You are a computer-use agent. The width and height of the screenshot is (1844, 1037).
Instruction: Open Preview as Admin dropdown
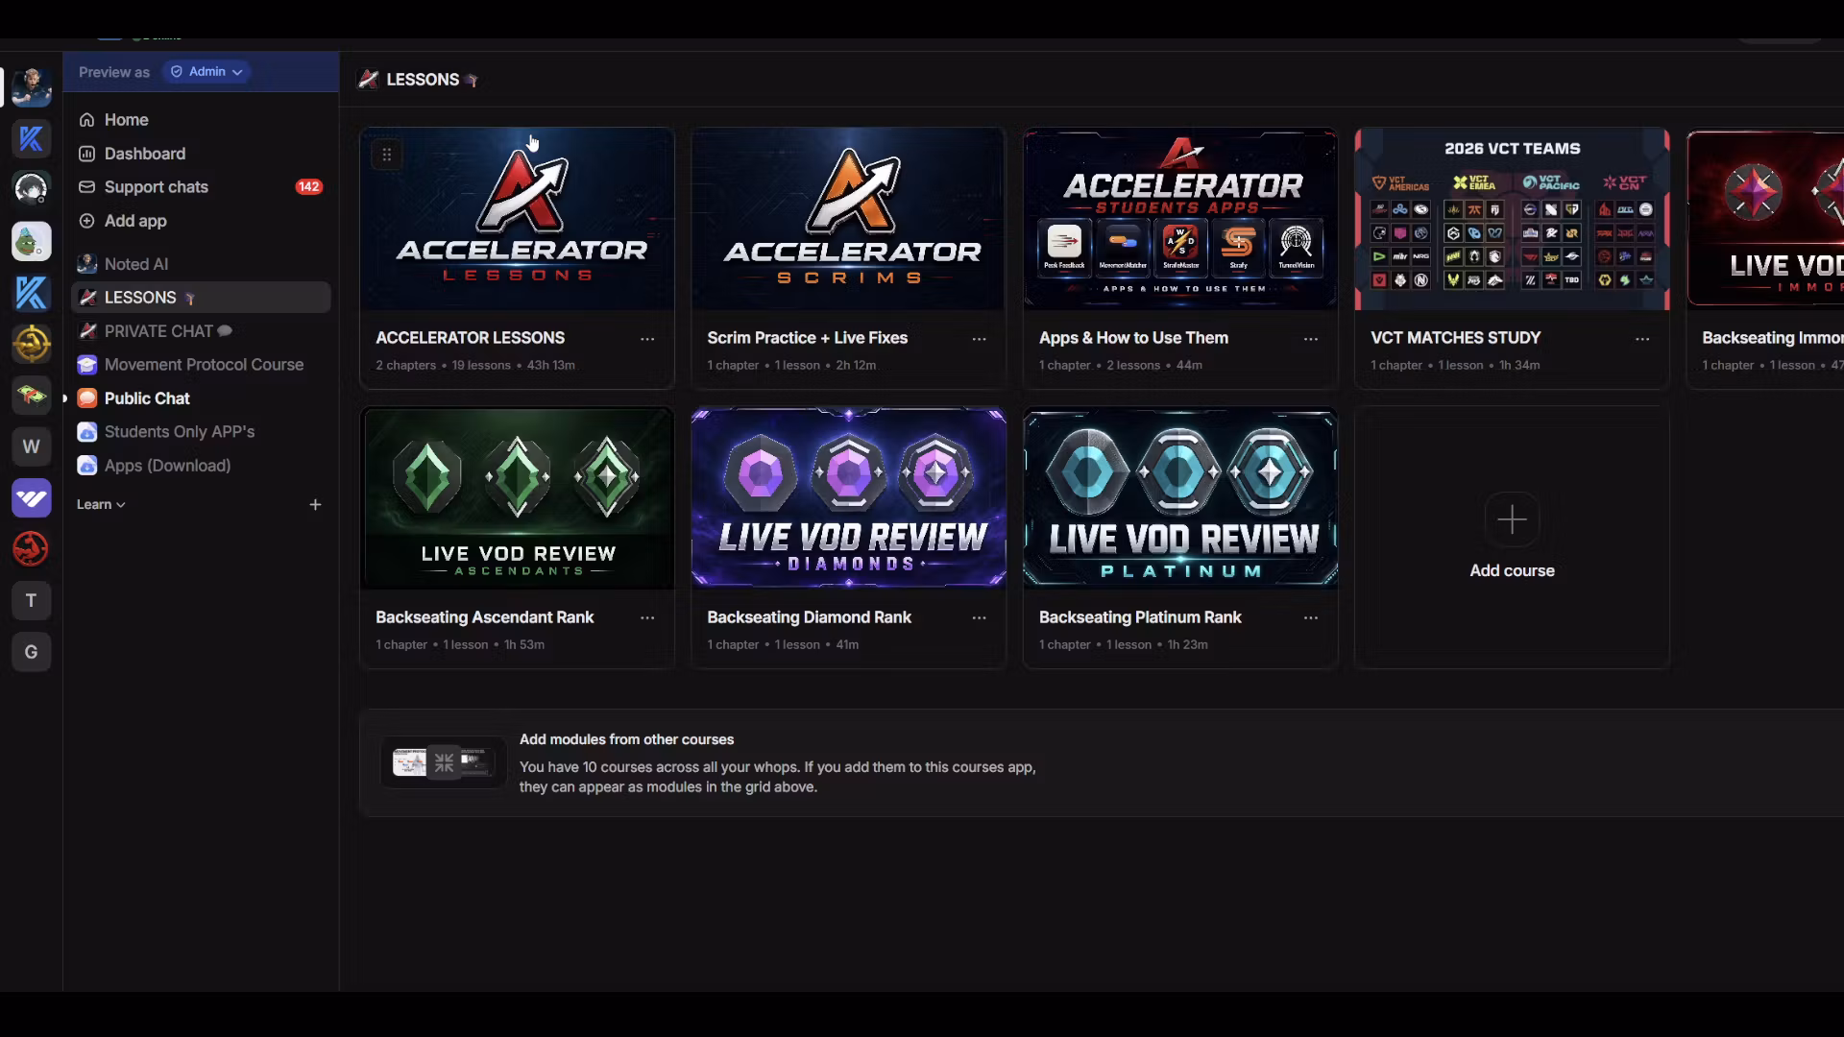pos(206,72)
